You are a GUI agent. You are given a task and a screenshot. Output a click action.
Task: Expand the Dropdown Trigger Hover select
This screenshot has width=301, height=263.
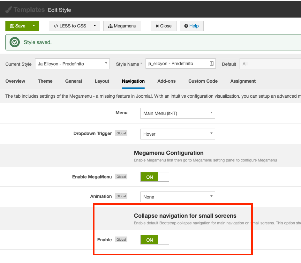coord(177,134)
